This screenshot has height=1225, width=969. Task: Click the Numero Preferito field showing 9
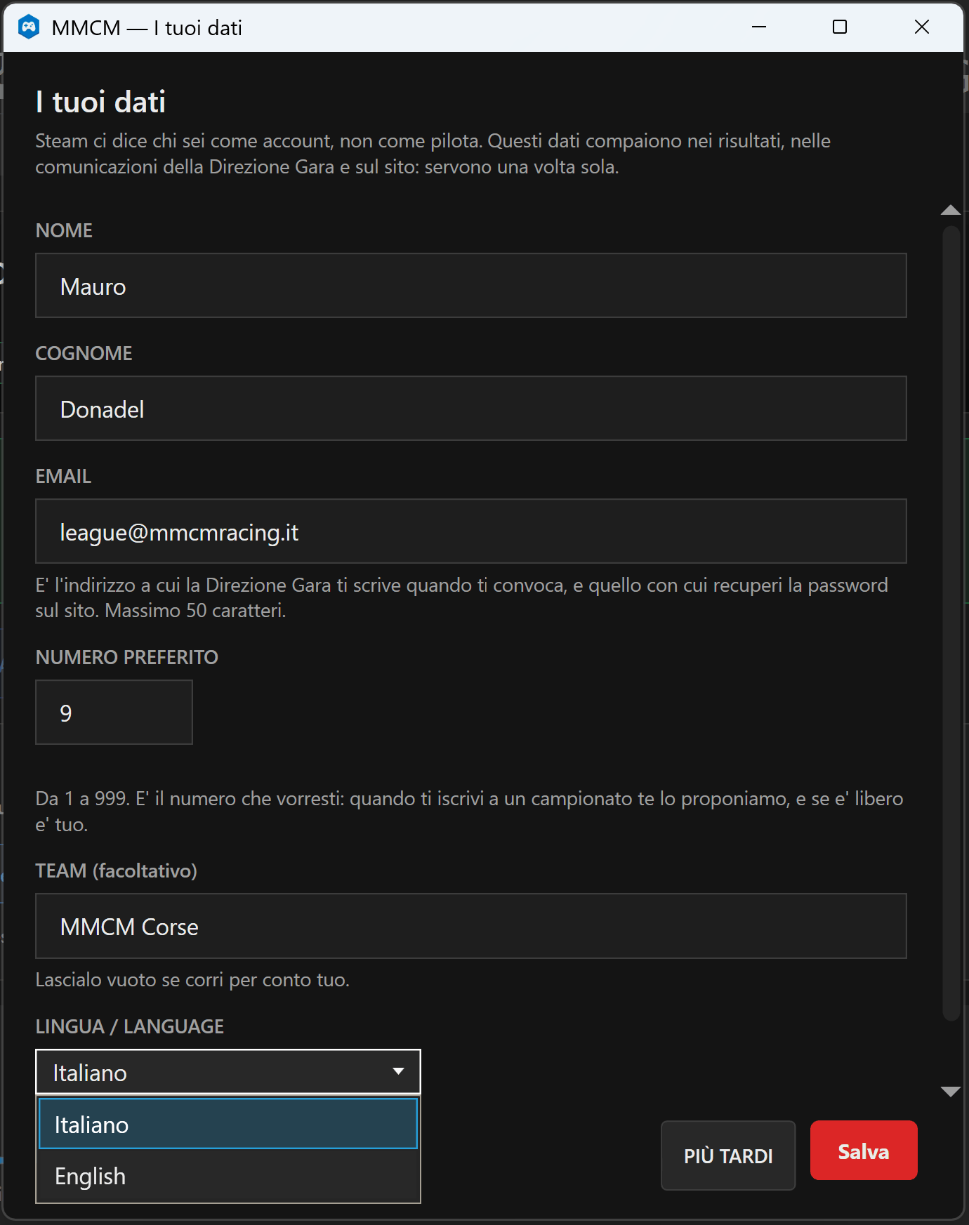[114, 713]
